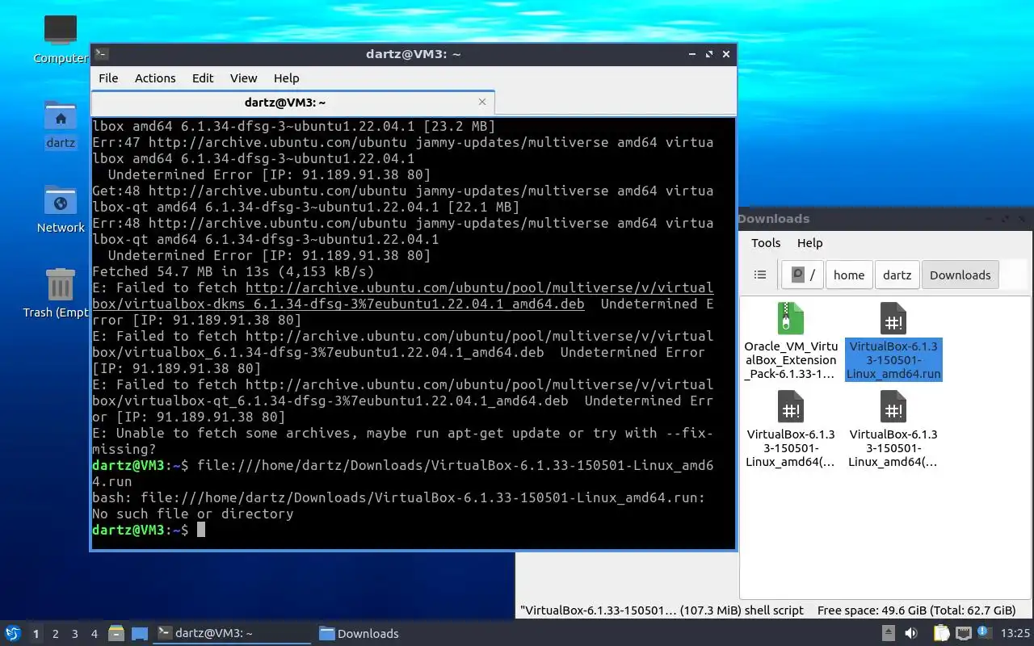Viewport: 1034px width, 646px height.
Task: Select the Oracle_VM_VirtualBox_Extension_Pack file
Action: (791, 341)
